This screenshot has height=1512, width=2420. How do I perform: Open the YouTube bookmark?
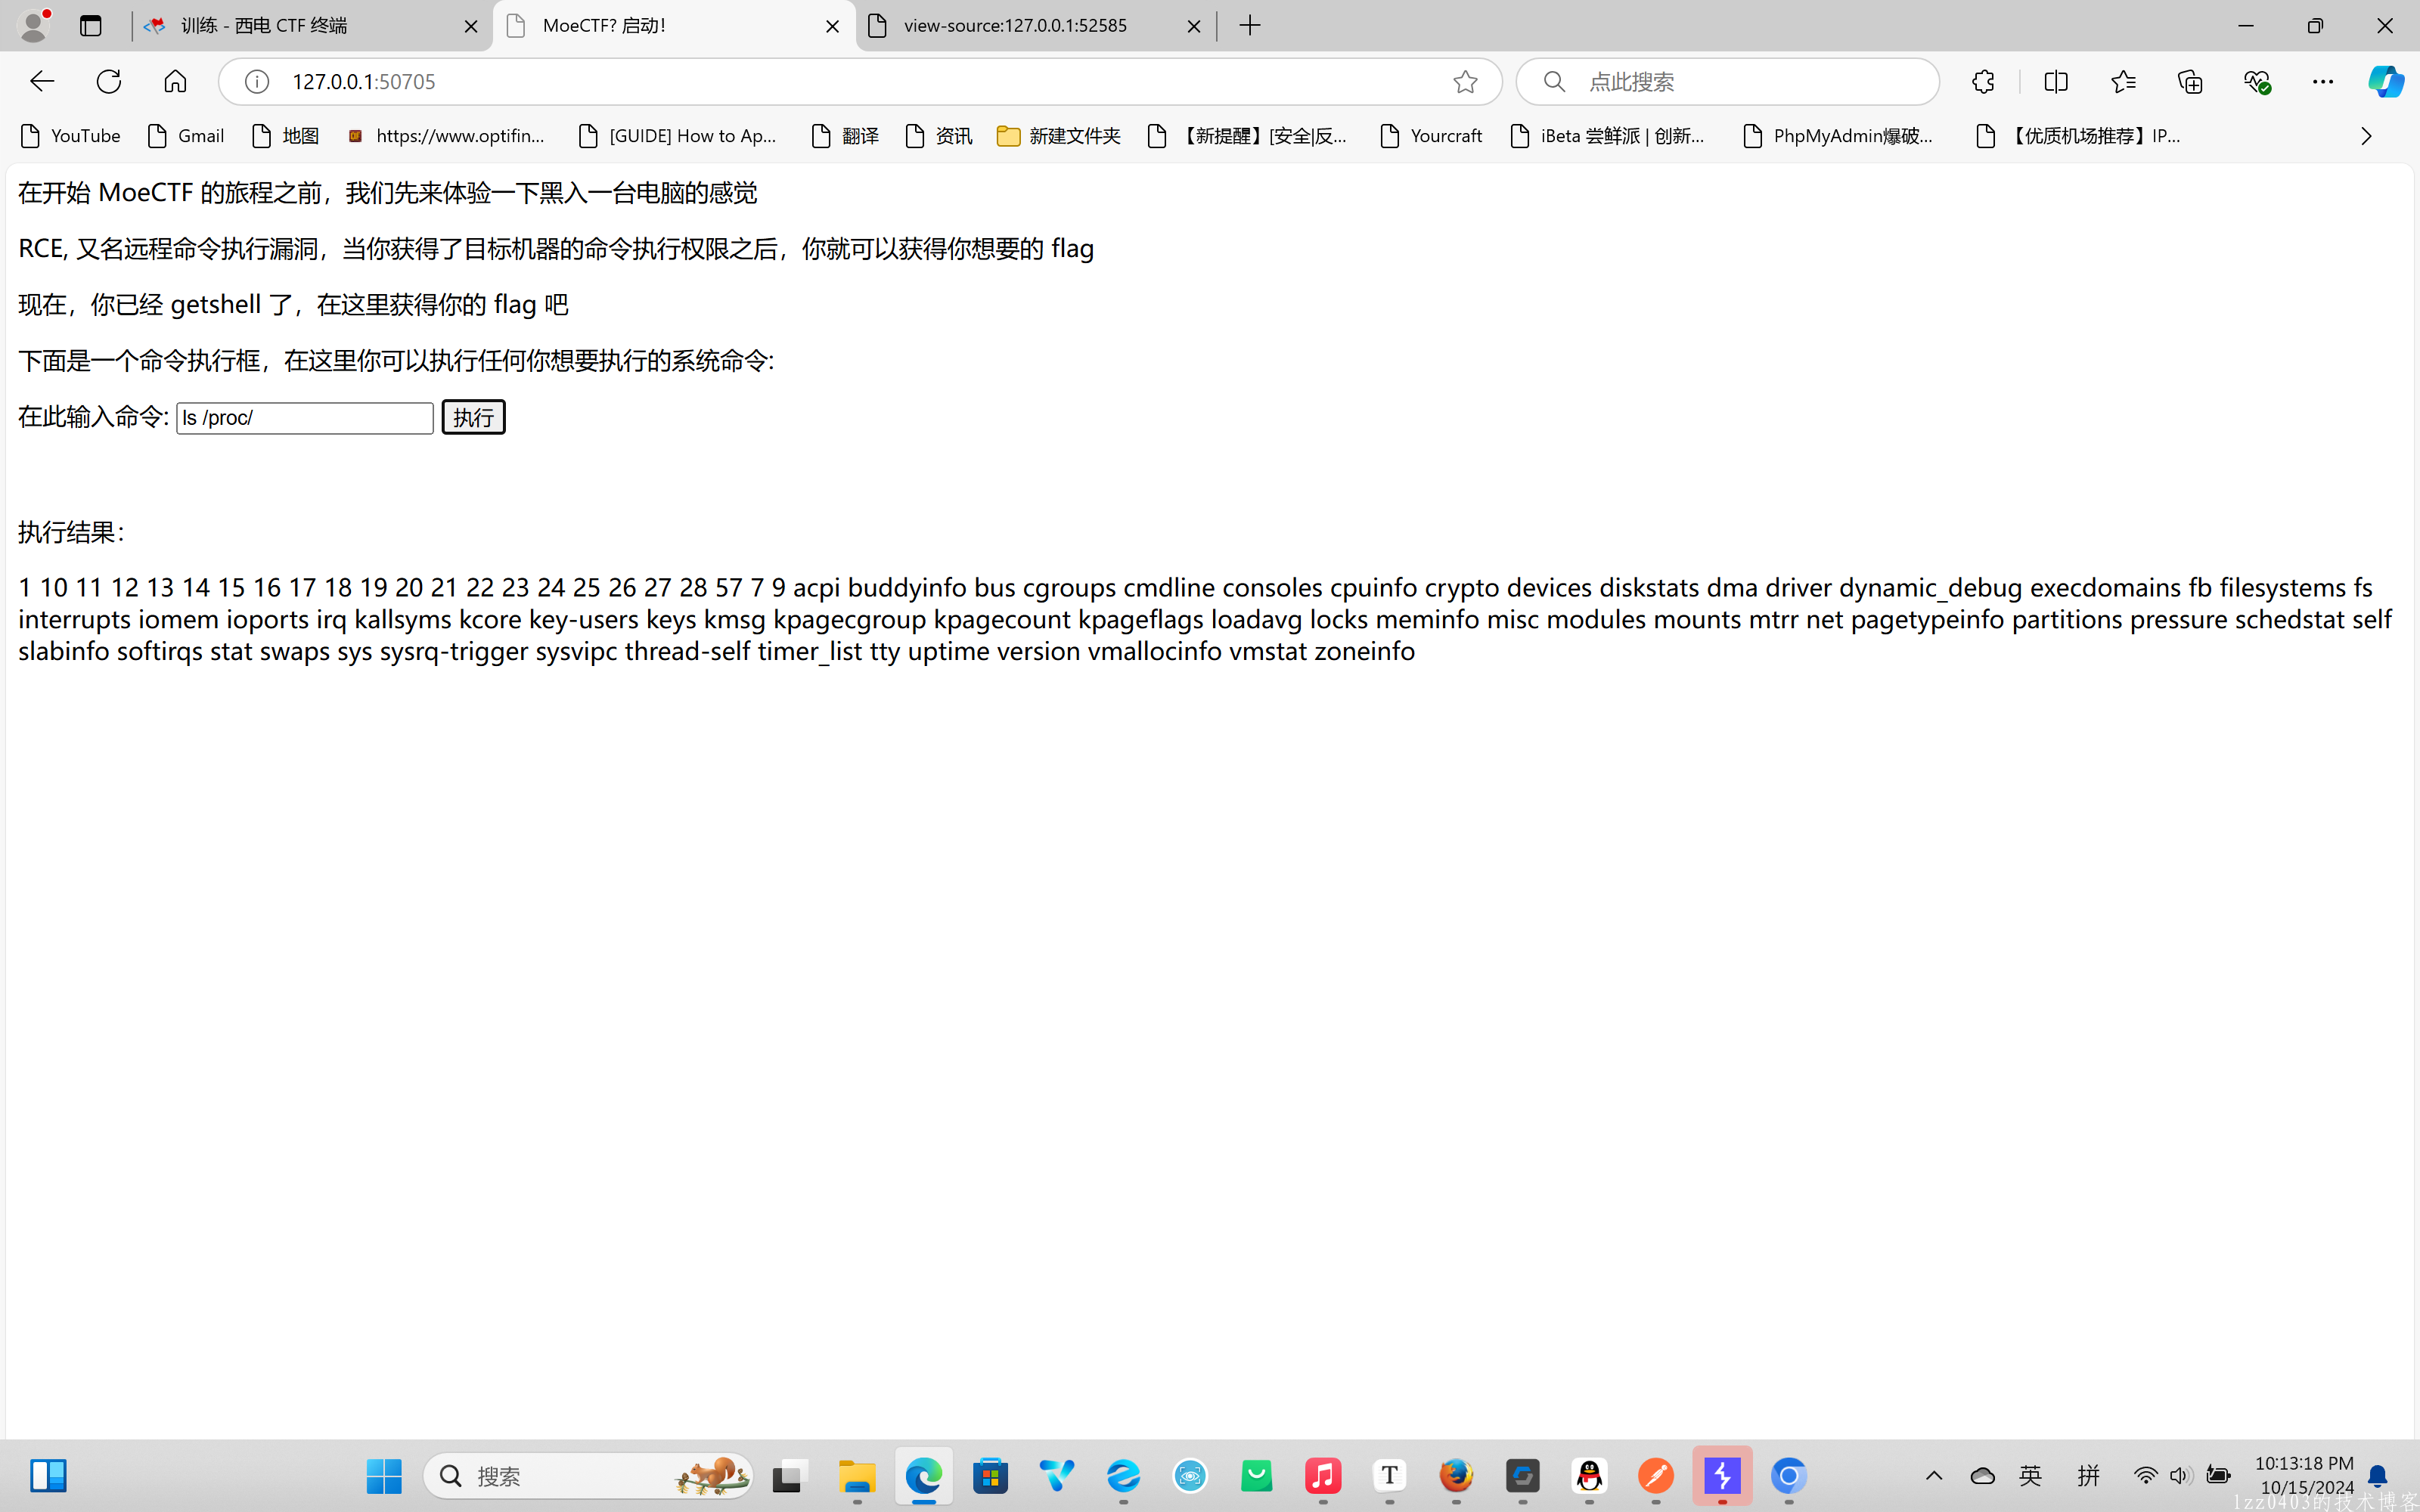pos(71,136)
